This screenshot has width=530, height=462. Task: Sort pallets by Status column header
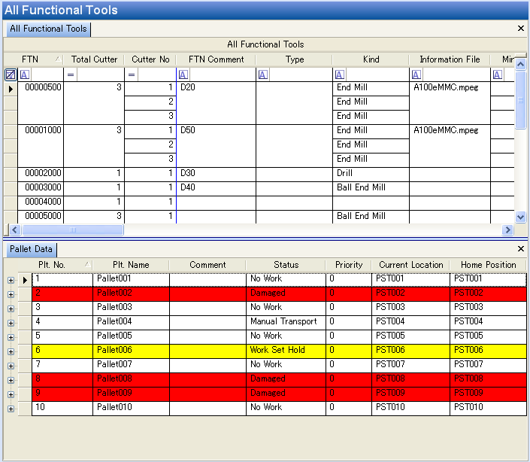click(286, 265)
